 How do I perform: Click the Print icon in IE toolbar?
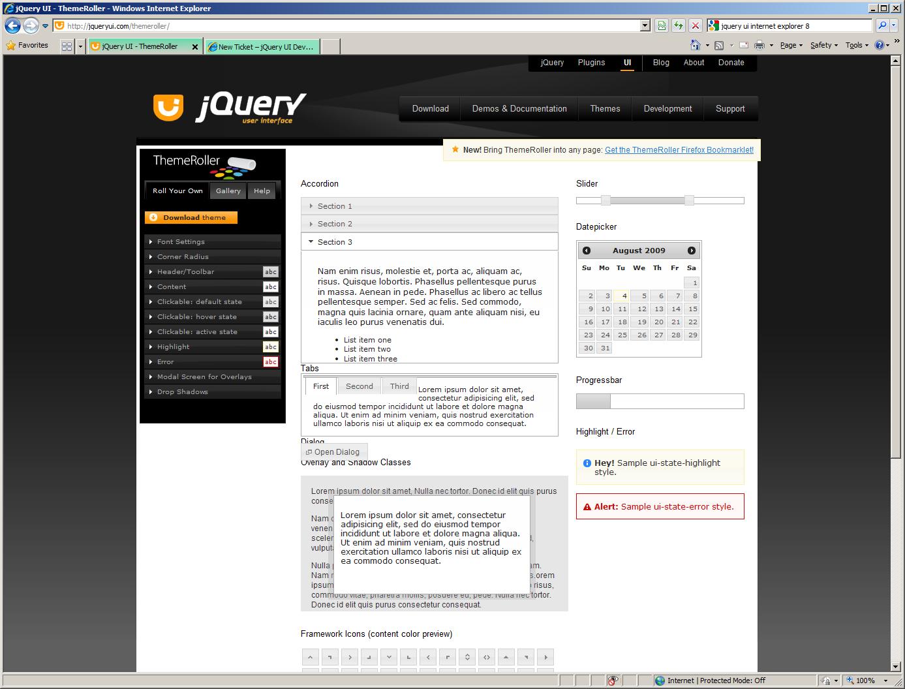tap(759, 45)
